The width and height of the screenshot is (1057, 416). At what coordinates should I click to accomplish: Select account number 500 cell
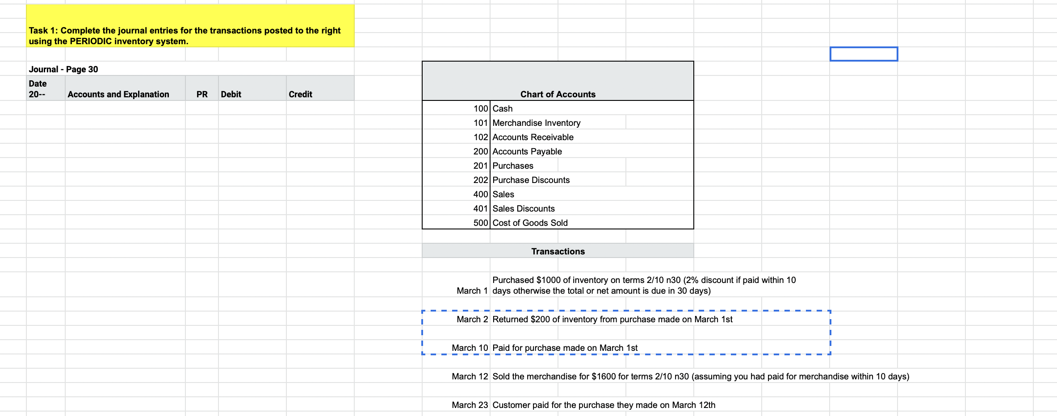click(456, 223)
